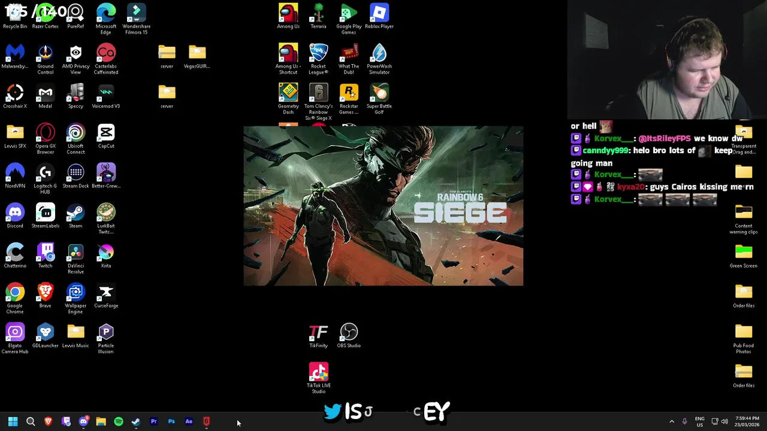
Task: Launch Razer Cortex from desktop
Action: pos(46,16)
